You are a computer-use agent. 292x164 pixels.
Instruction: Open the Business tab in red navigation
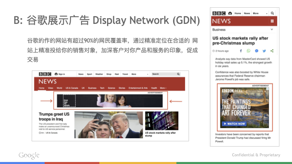click(x=92, y=88)
